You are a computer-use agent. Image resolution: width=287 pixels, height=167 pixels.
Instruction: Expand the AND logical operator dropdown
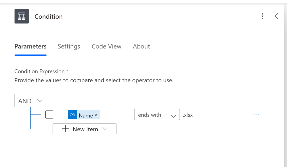pos(30,100)
